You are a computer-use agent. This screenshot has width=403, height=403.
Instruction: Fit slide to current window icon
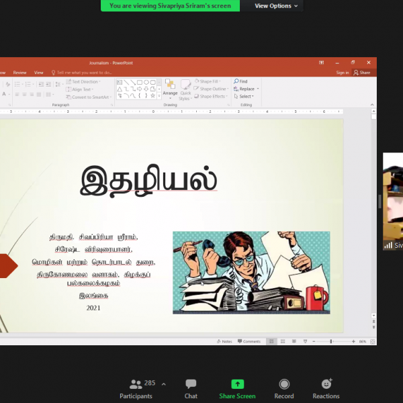372,341
